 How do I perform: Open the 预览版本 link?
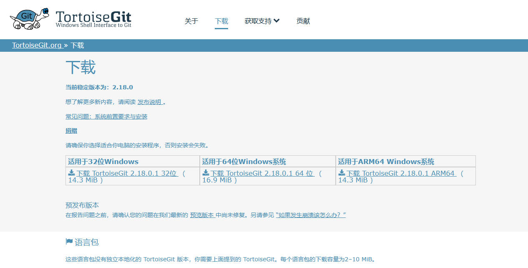point(202,215)
